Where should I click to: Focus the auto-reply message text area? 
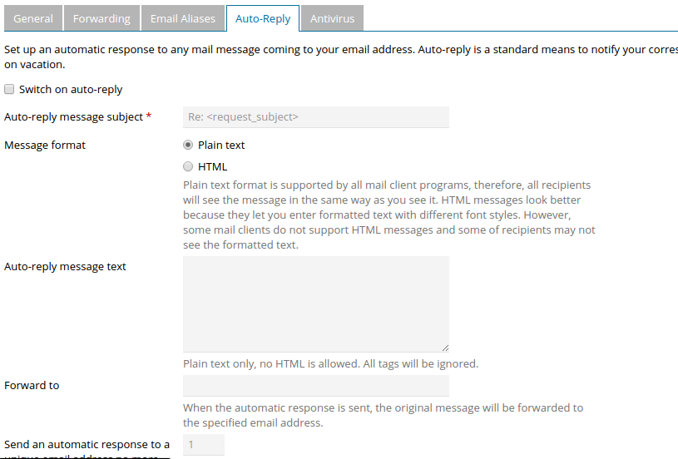(316, 304)
